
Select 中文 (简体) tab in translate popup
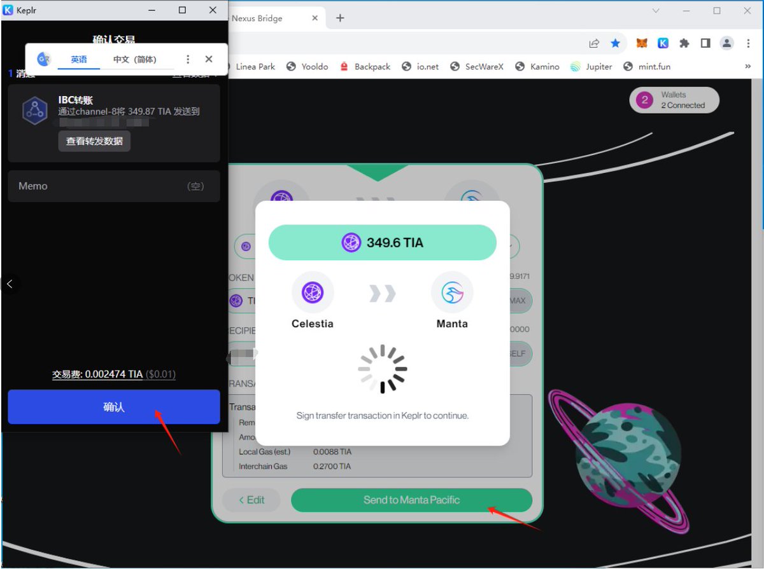[x=134, y=59]
